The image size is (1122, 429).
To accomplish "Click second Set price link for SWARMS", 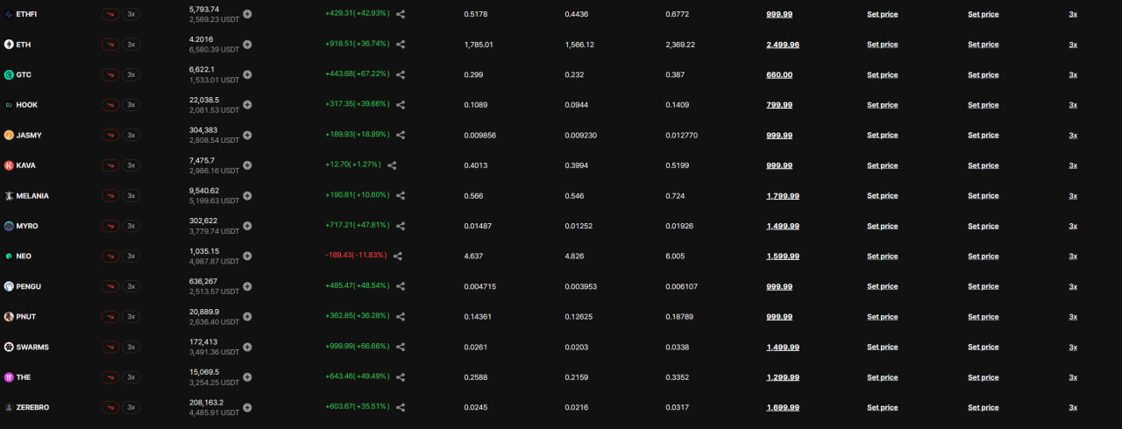I will point(984,347).
